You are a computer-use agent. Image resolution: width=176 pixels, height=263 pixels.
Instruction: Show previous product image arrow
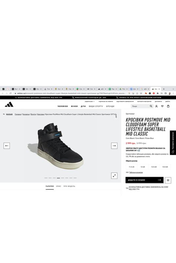[x=7, y=146]
